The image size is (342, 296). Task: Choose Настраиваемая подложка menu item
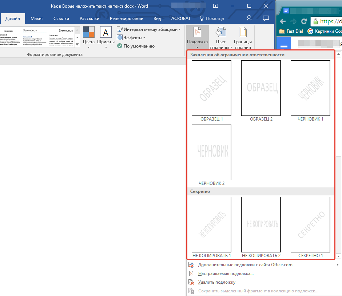(226, 273)
